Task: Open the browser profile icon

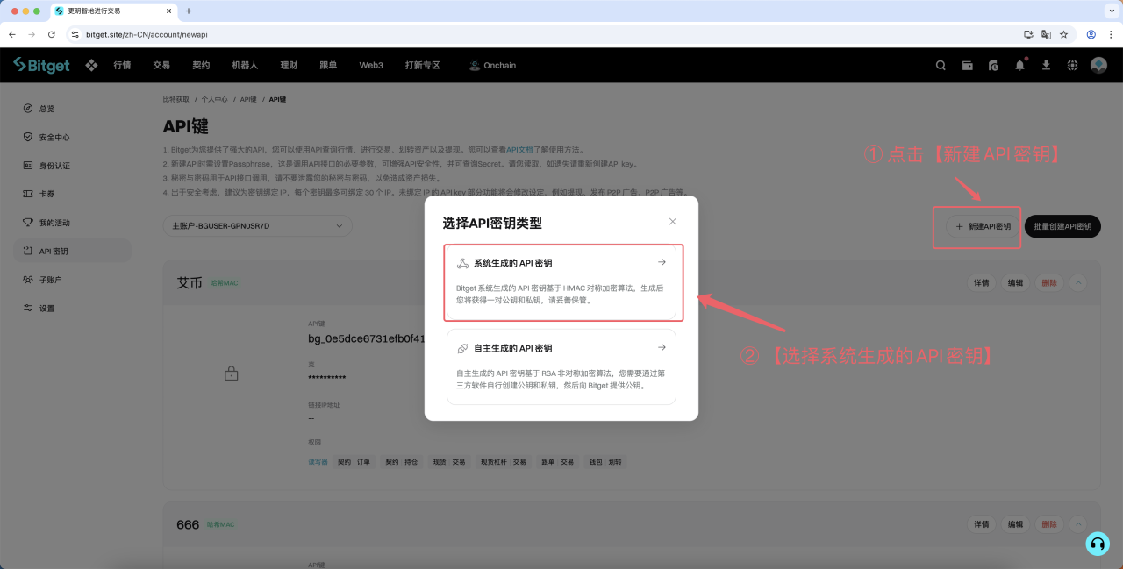Action: [x=1091, y=34]
